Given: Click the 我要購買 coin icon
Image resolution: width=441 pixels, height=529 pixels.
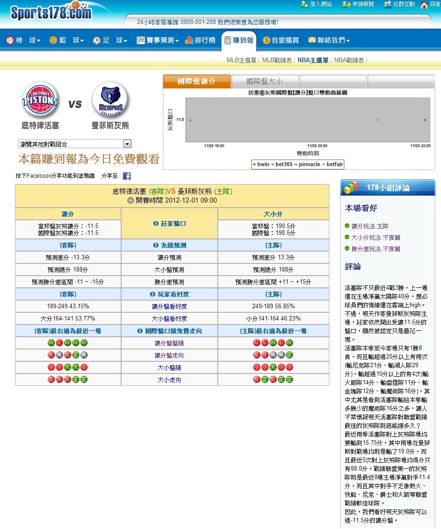Looking at the screenshot, I should coord(266,40).
